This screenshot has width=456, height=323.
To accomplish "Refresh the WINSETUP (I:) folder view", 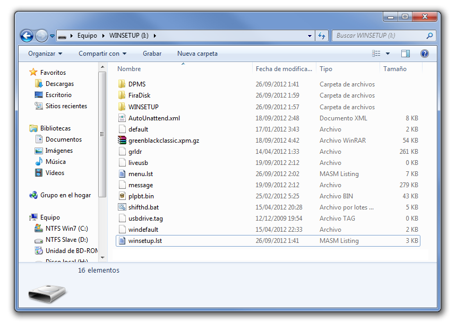I will click(322, 36).
